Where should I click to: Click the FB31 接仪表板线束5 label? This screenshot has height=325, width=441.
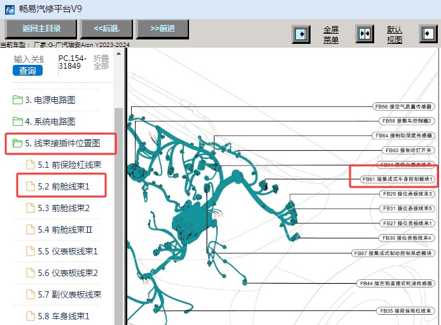pos(407,209)
